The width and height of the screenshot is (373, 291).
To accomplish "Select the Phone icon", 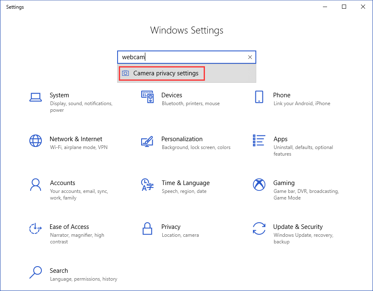I will point(259,97).
